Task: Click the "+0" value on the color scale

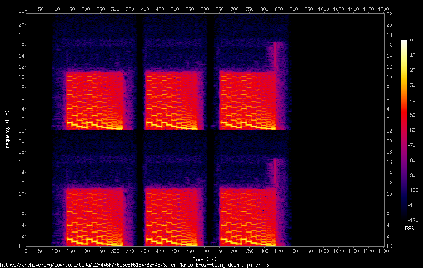Action: click(410, 40)
